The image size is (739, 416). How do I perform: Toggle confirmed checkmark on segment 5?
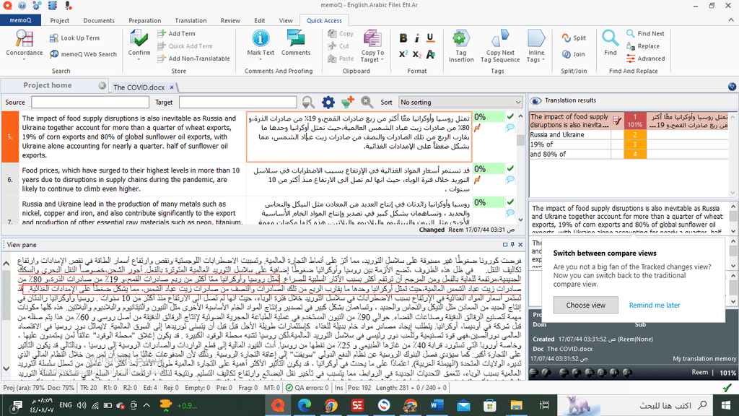(510, 116)
